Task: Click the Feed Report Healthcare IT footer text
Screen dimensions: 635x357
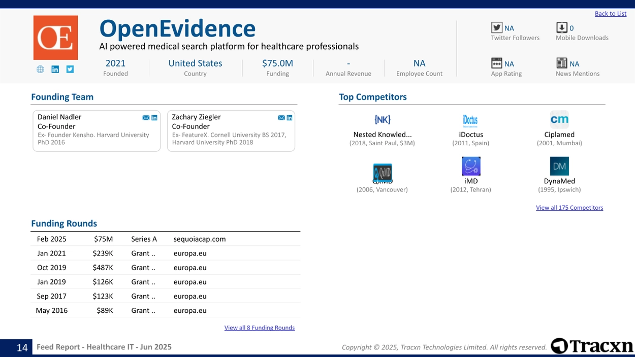Action: click(x=104, y=347)
